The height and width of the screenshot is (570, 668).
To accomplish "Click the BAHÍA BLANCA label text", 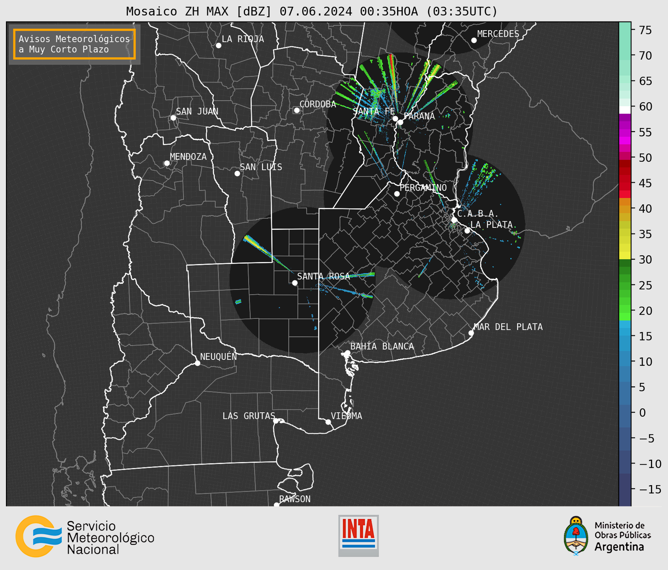I will coord(382,346).
